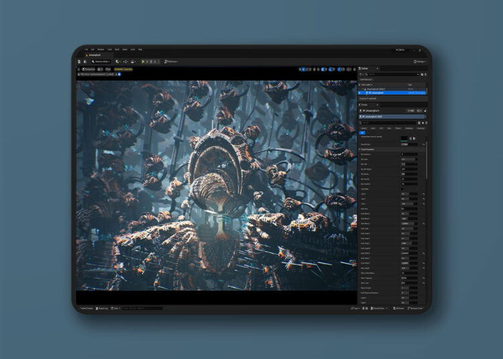The width and height of the screenshot is (503, 359).
Task: Click the black color swatch in Details
Action: (x=405, y=137)
